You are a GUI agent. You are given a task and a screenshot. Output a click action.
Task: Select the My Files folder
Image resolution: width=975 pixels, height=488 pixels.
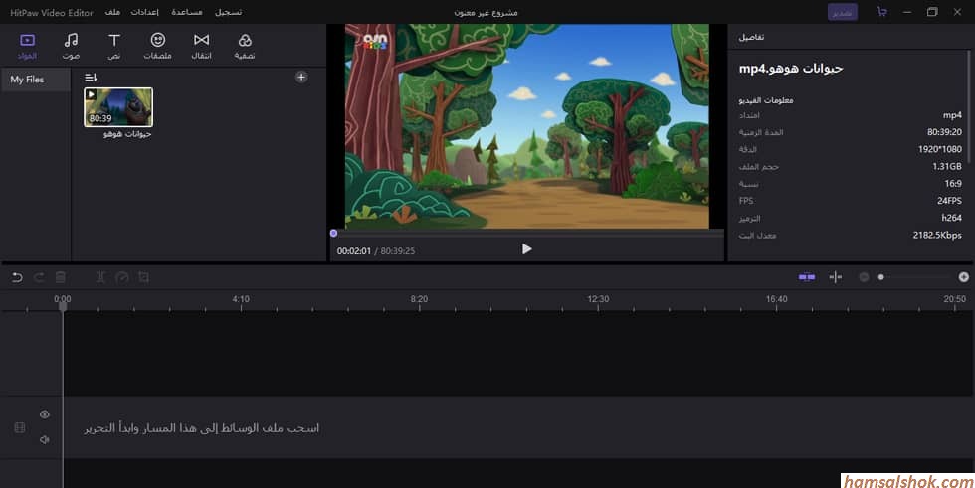click(x=36, y=80)
